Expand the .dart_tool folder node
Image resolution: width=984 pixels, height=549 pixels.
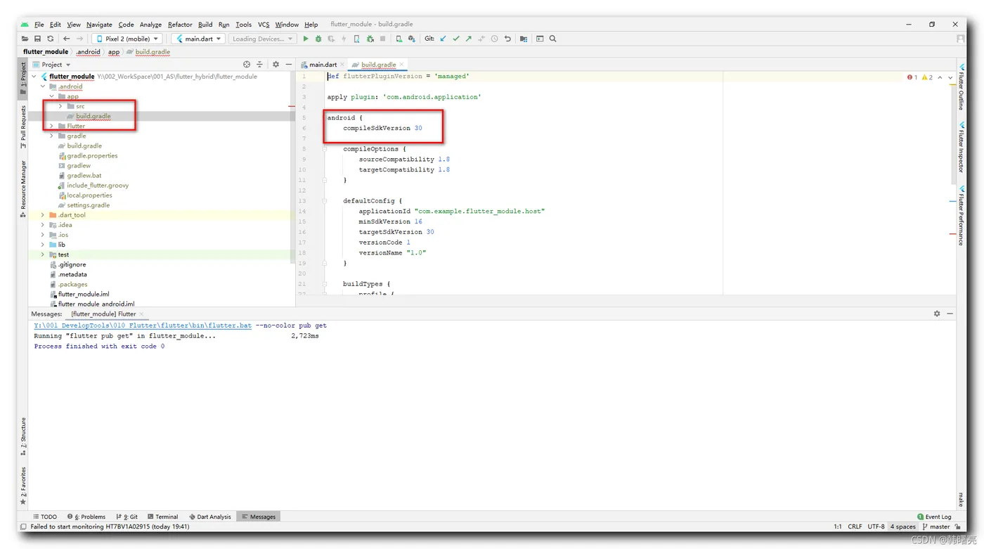click(x=43, y=215)
